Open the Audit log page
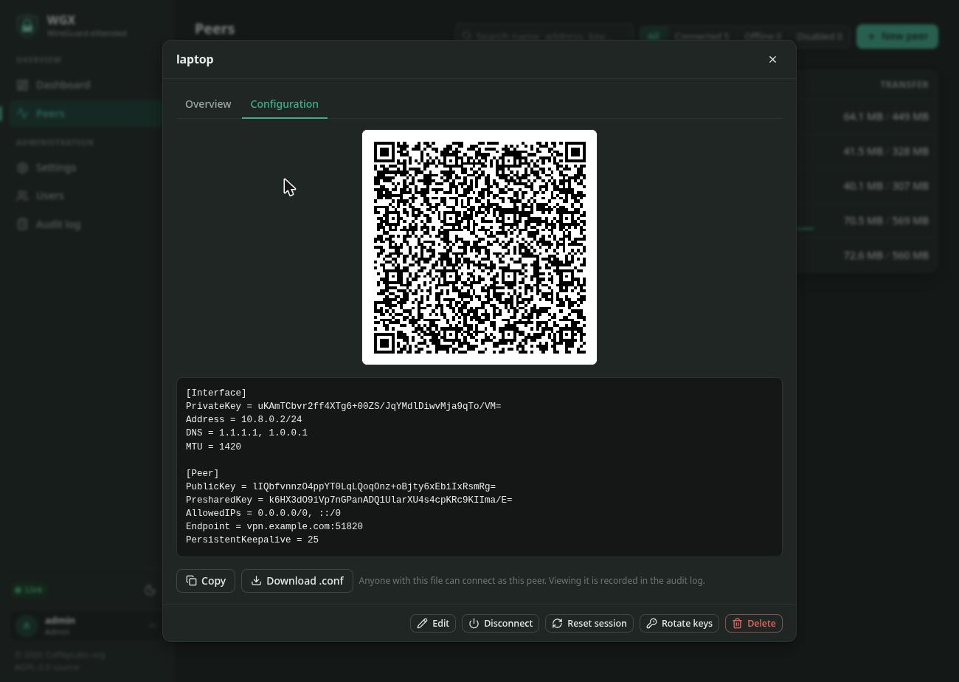This screenshot has width=959, height=682. 86,224
